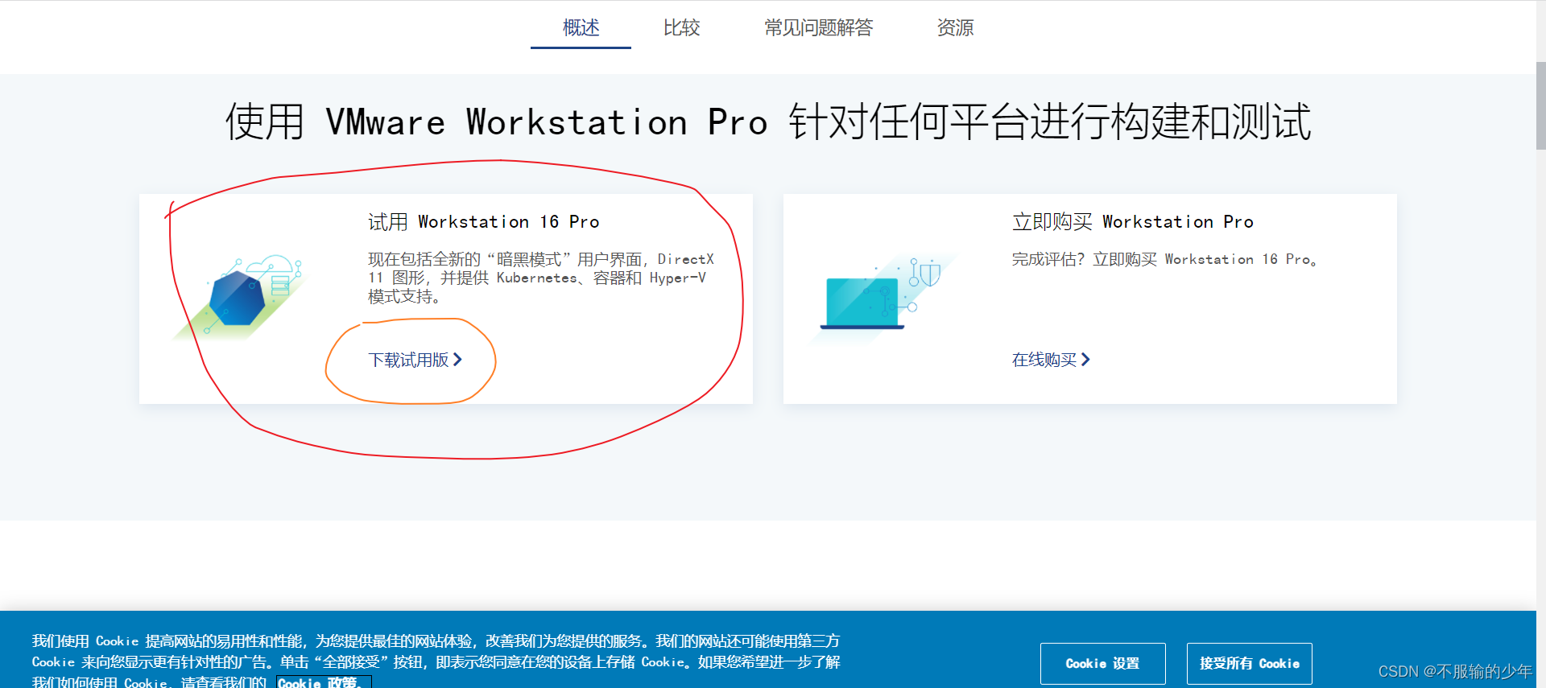The image size is (1546, 688).
Task: Click the chevron arrow beside 在线购买
Action: tap(1085, 360)
